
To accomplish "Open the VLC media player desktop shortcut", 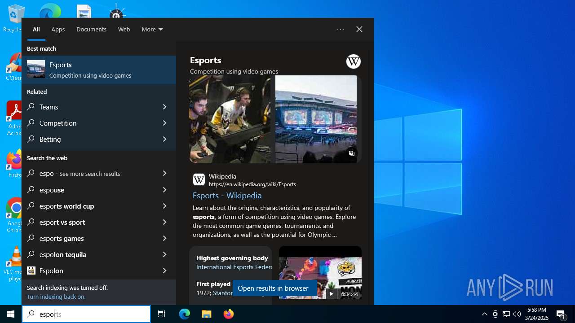I will click(14, 264).
